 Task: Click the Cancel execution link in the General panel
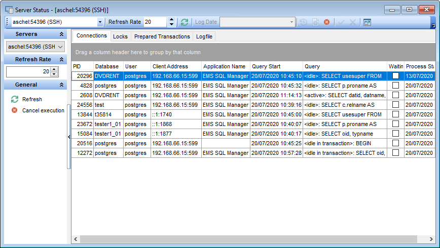pyautogui.click(x=43, y=110)
